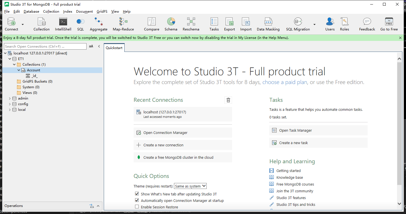Open the Theme dropdown

[x=190, y=186]
